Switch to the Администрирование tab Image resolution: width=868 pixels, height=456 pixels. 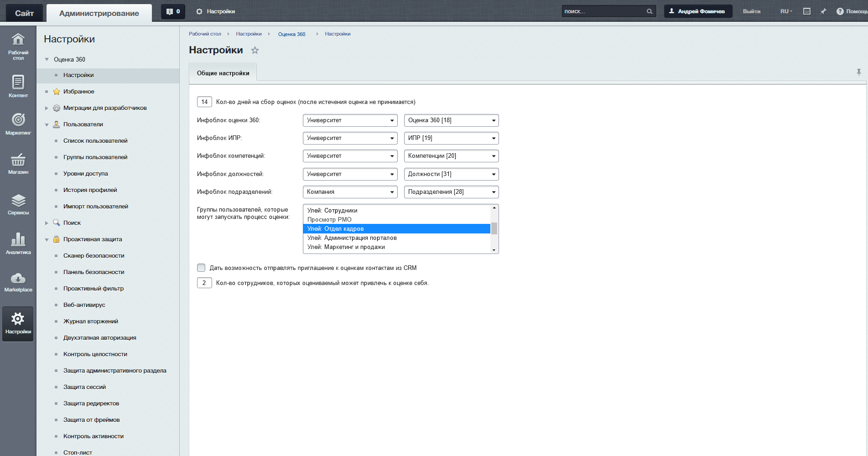(99, 13)
